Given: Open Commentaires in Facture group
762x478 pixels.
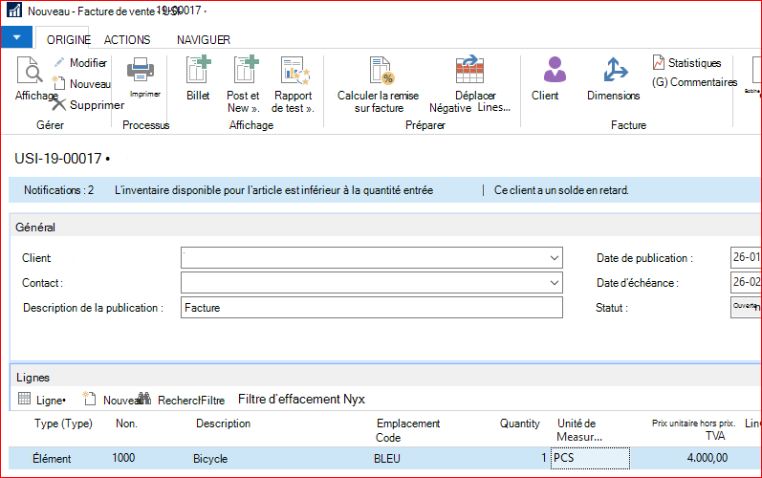Looking at the screenshot, I should click(694, 82).
